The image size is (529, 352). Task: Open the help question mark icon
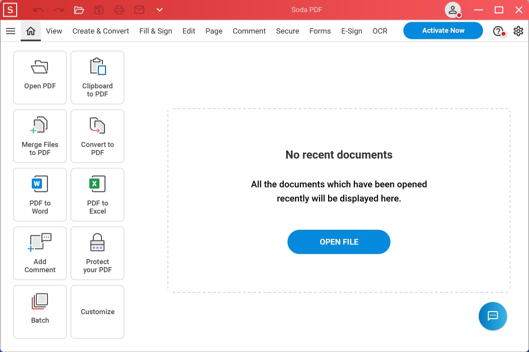(x=499, y=31)
